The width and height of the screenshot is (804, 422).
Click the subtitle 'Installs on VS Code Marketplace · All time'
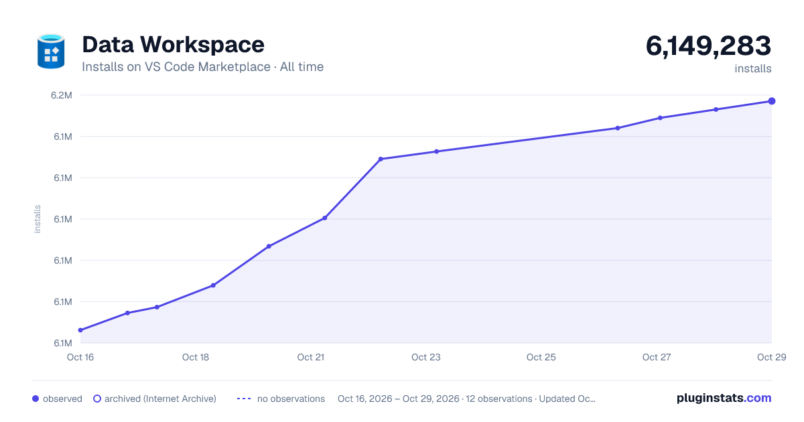point(202,67)
